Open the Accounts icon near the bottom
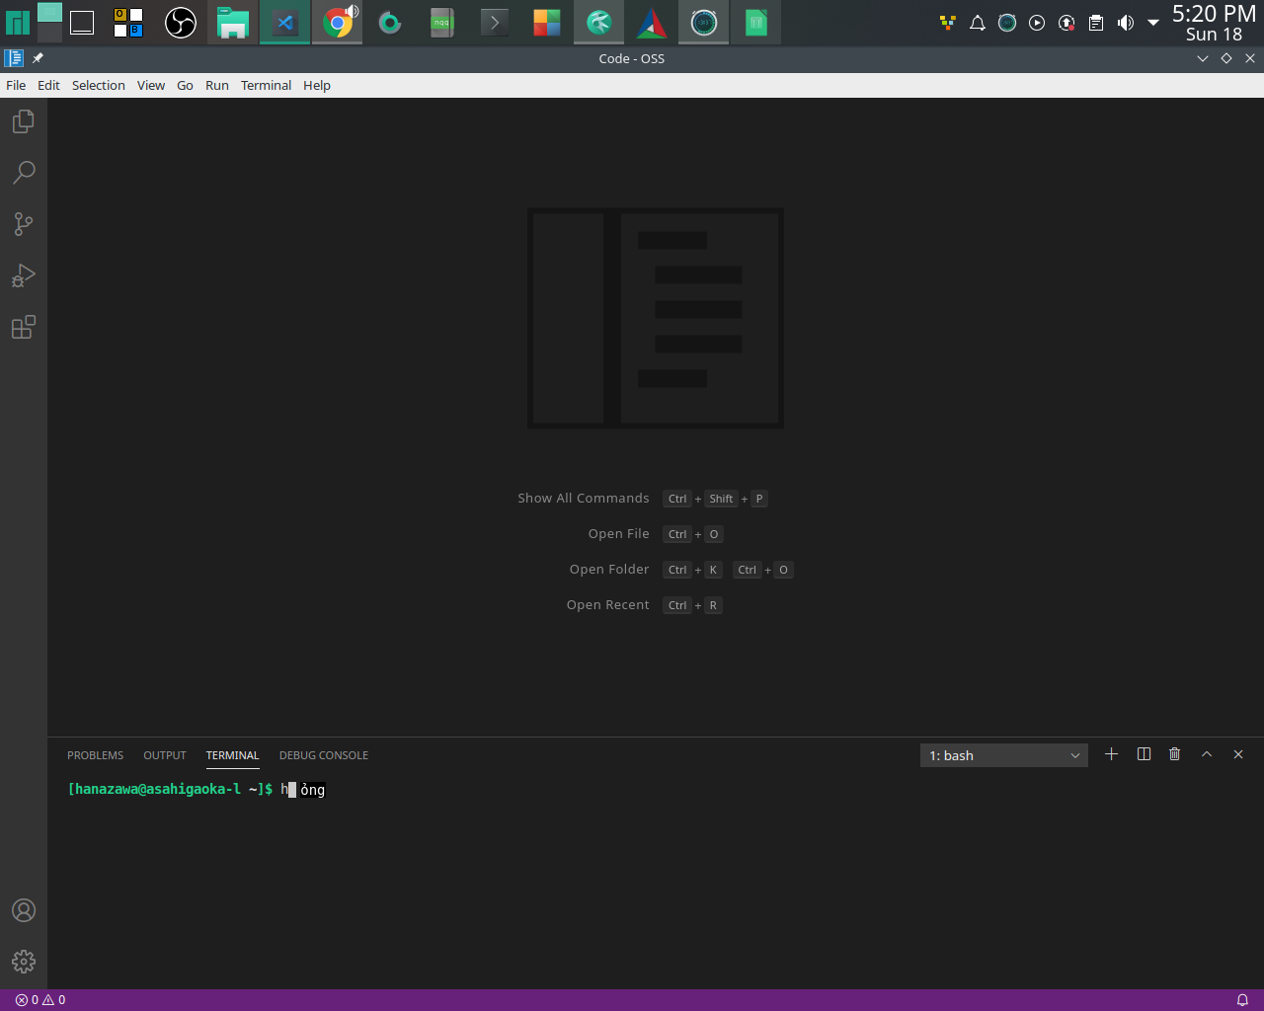 [24, 910]
